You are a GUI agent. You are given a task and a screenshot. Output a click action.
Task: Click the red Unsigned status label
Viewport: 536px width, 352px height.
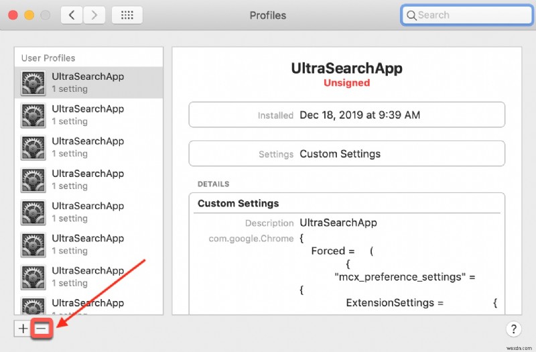point(346,83)
